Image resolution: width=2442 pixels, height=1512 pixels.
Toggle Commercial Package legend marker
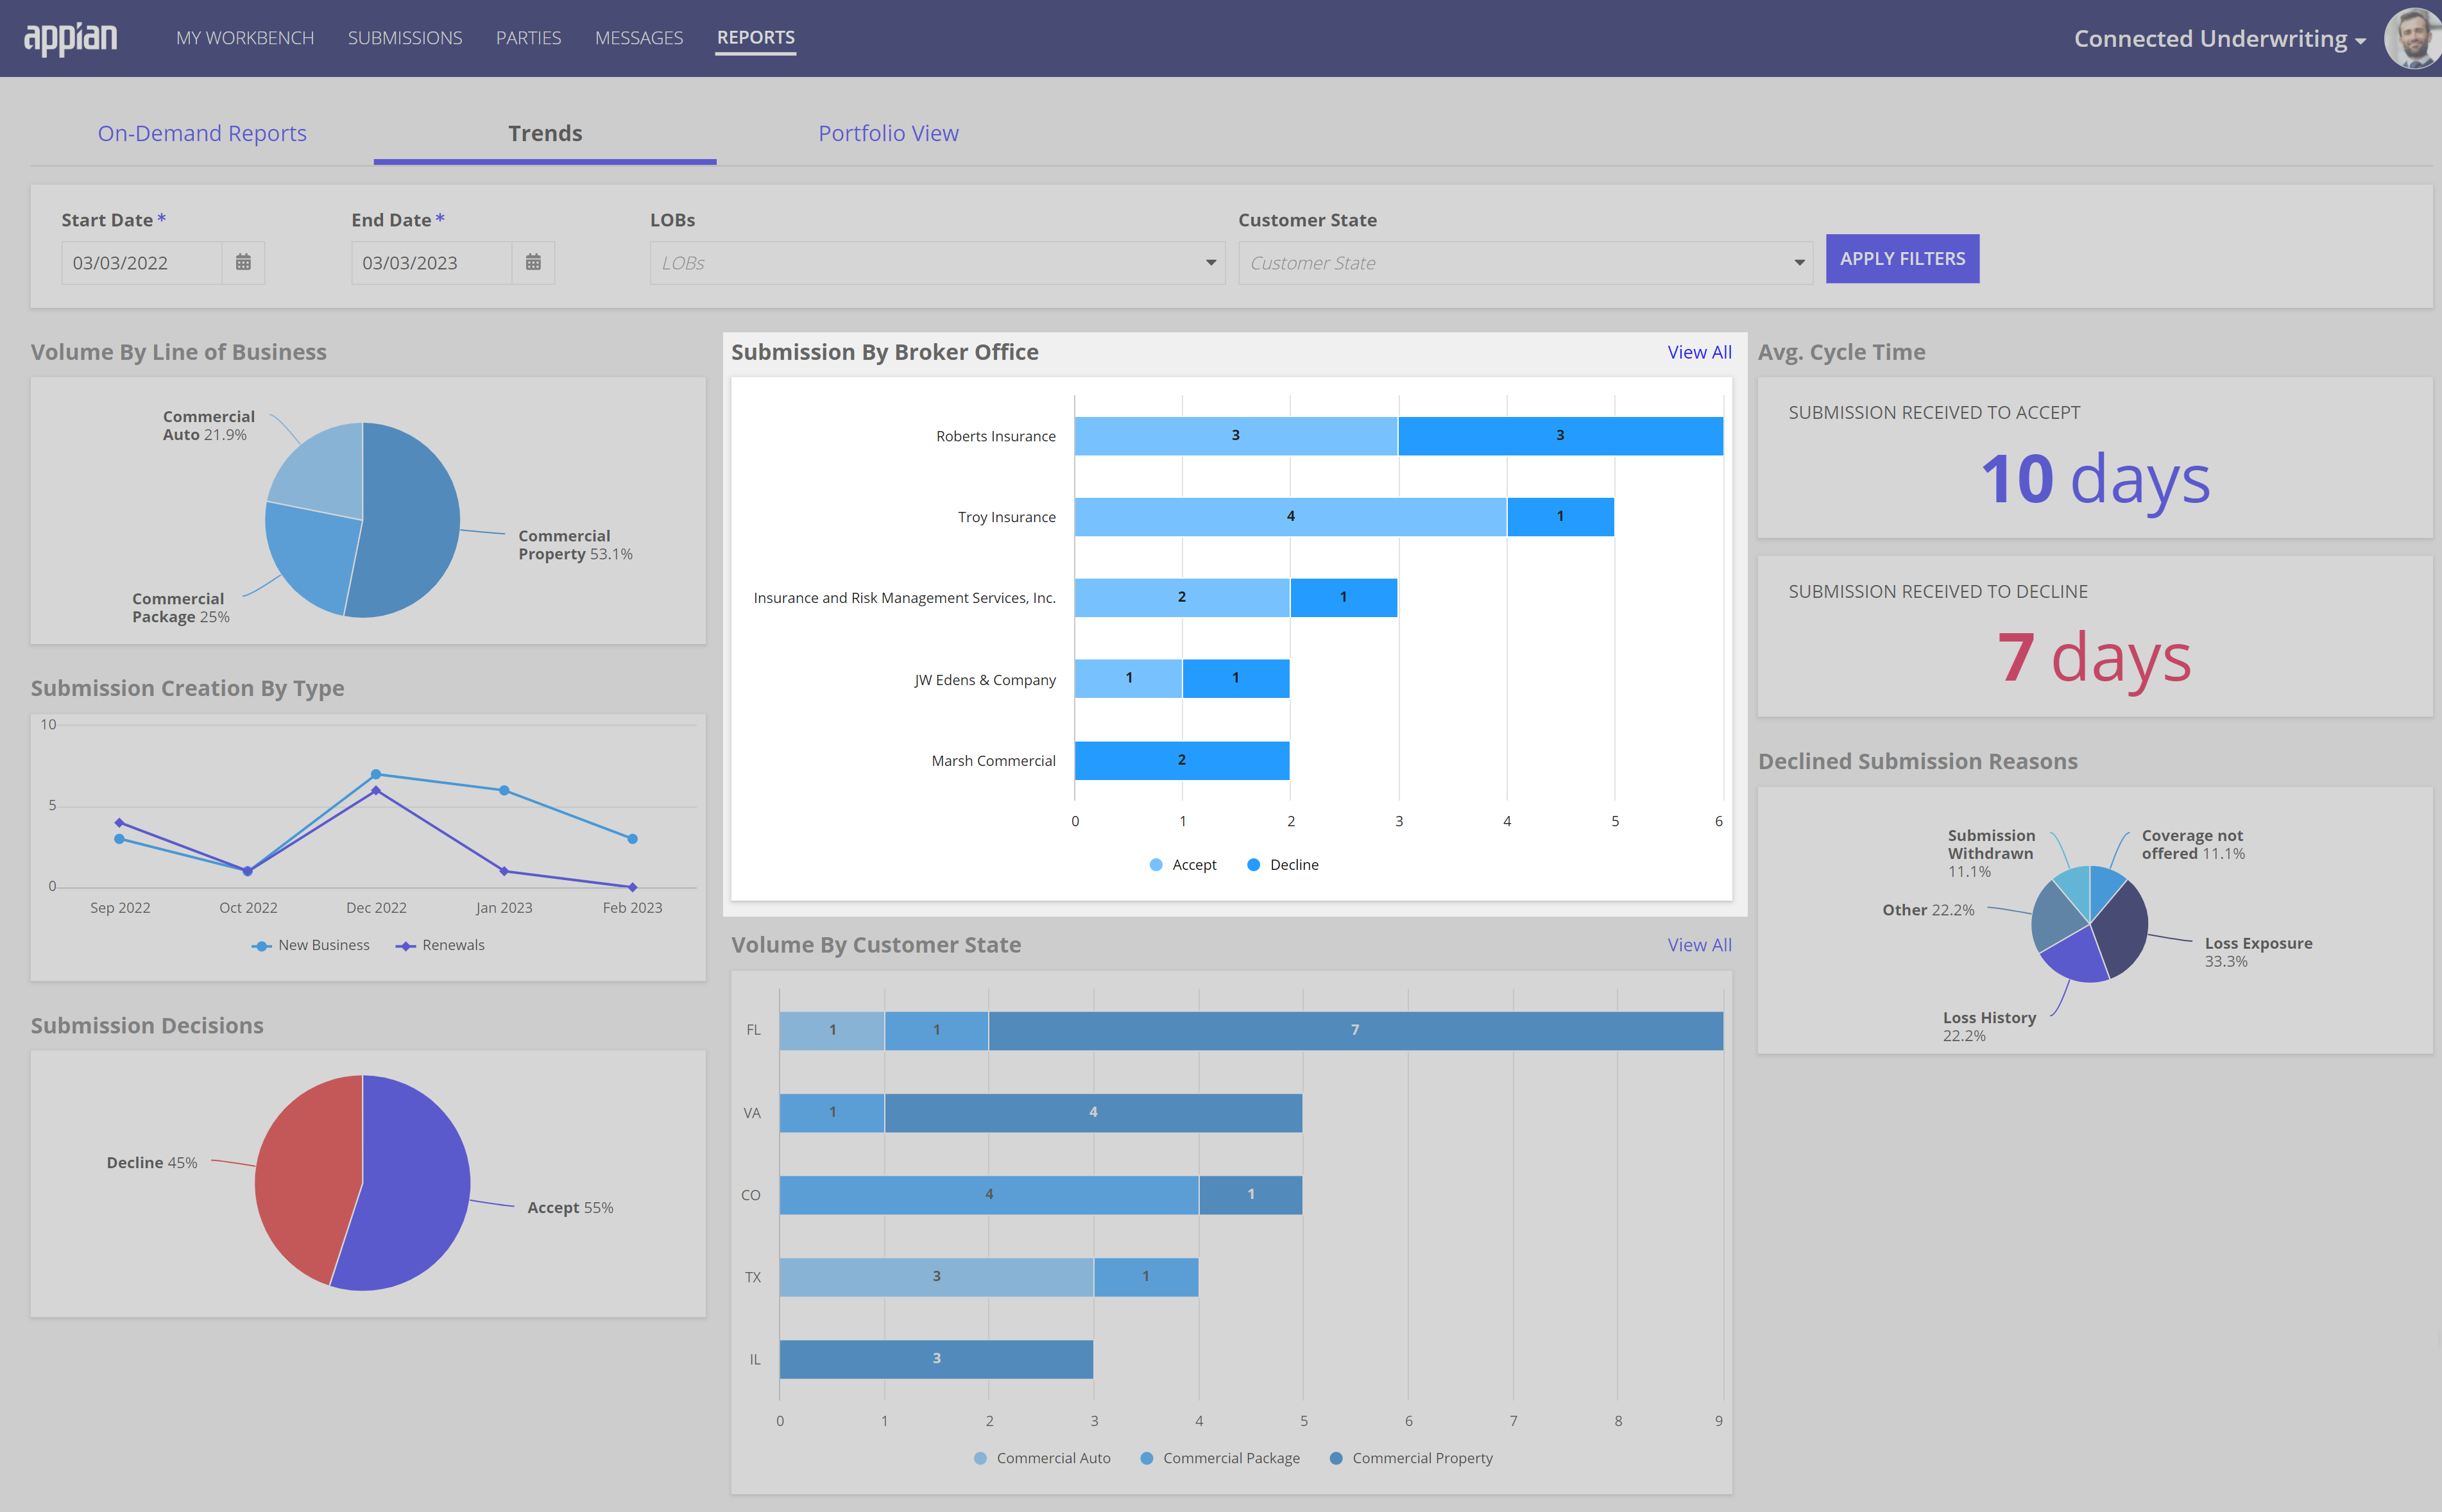point(1220,1458)
